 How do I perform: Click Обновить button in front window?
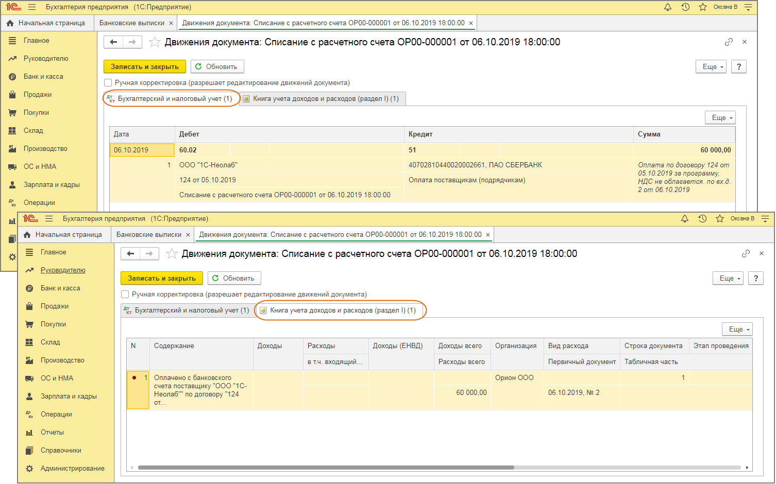234,278
